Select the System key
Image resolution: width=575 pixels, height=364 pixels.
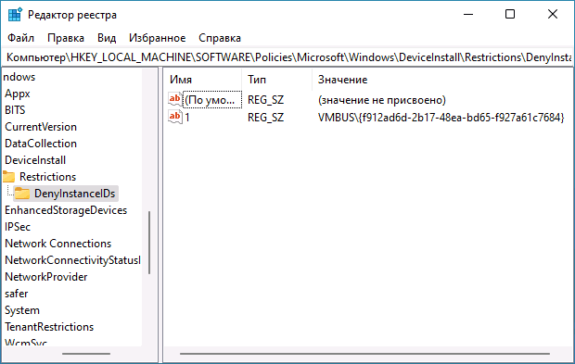pyautogui.click(x=22, y=310)
